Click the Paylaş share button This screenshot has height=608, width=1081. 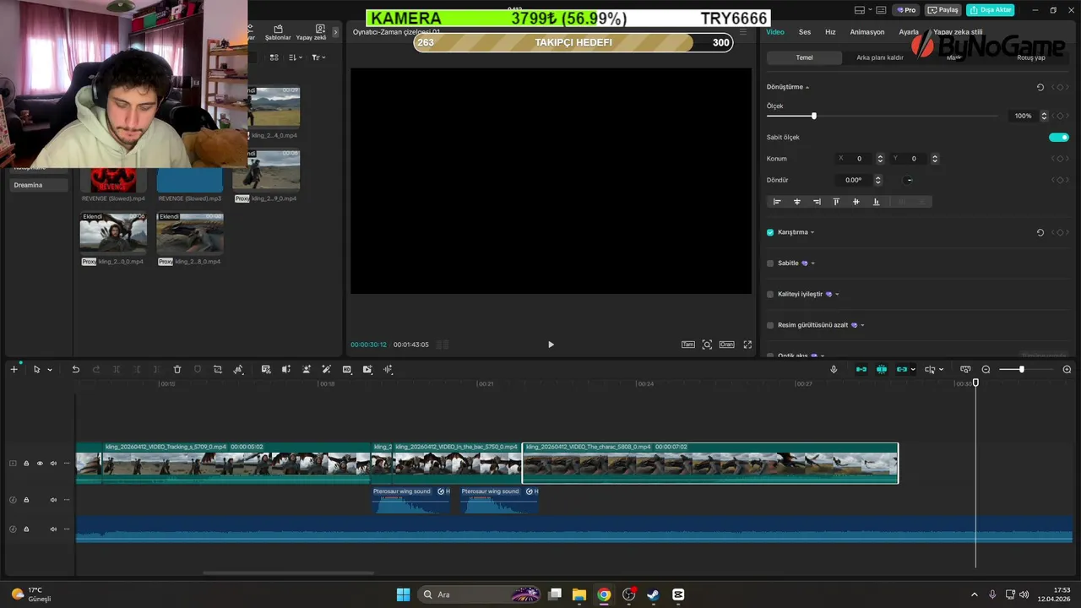click(x=943, y=10)
